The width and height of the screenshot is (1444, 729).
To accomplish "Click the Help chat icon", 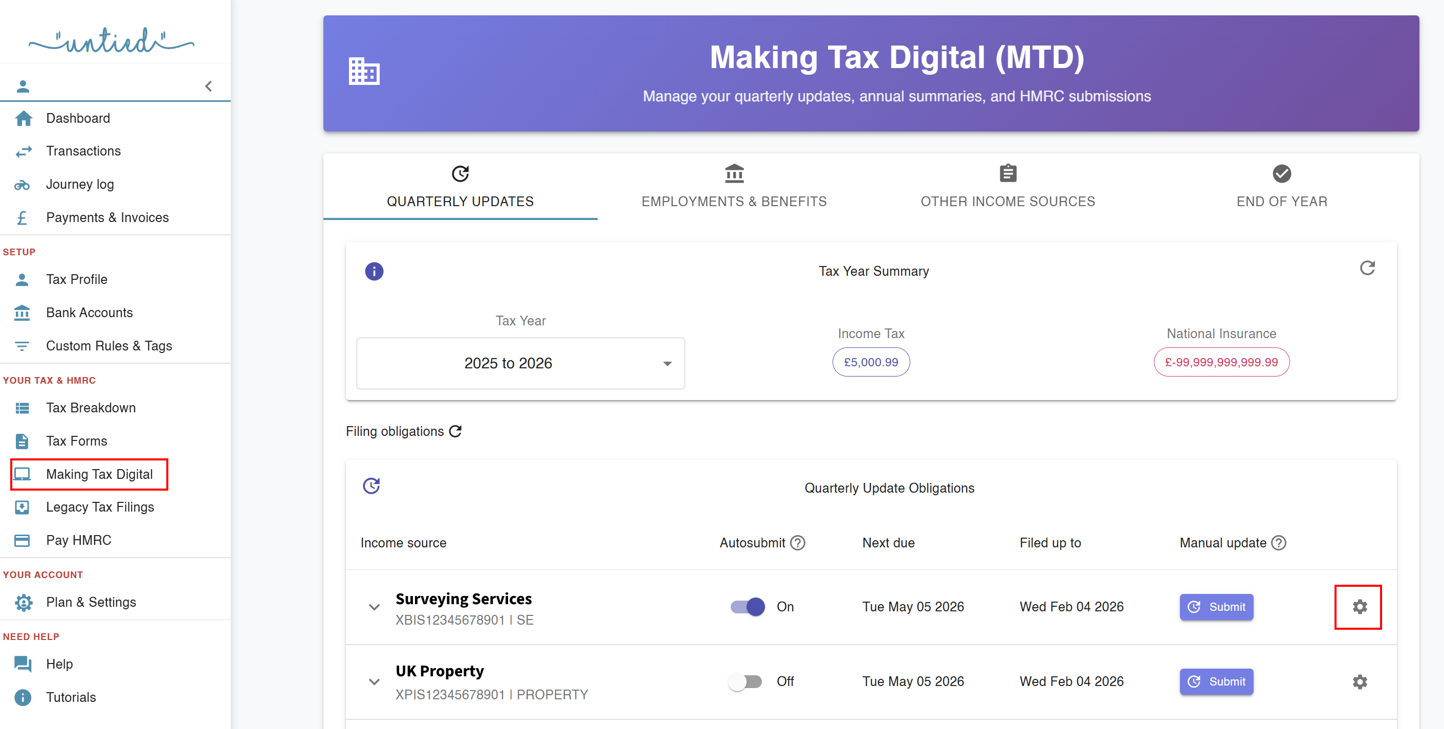I will (x=23, y=664).
